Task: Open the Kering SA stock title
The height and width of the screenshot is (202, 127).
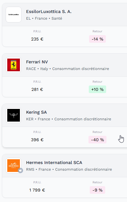Action: point(36,112)
